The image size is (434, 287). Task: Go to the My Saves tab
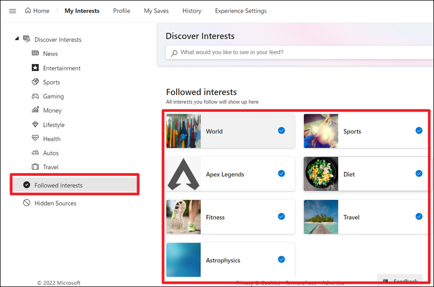[x=156, y=11]
